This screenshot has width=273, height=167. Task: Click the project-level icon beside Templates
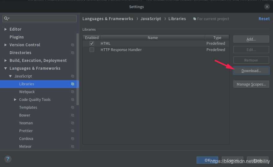click(x=73, y=107)
